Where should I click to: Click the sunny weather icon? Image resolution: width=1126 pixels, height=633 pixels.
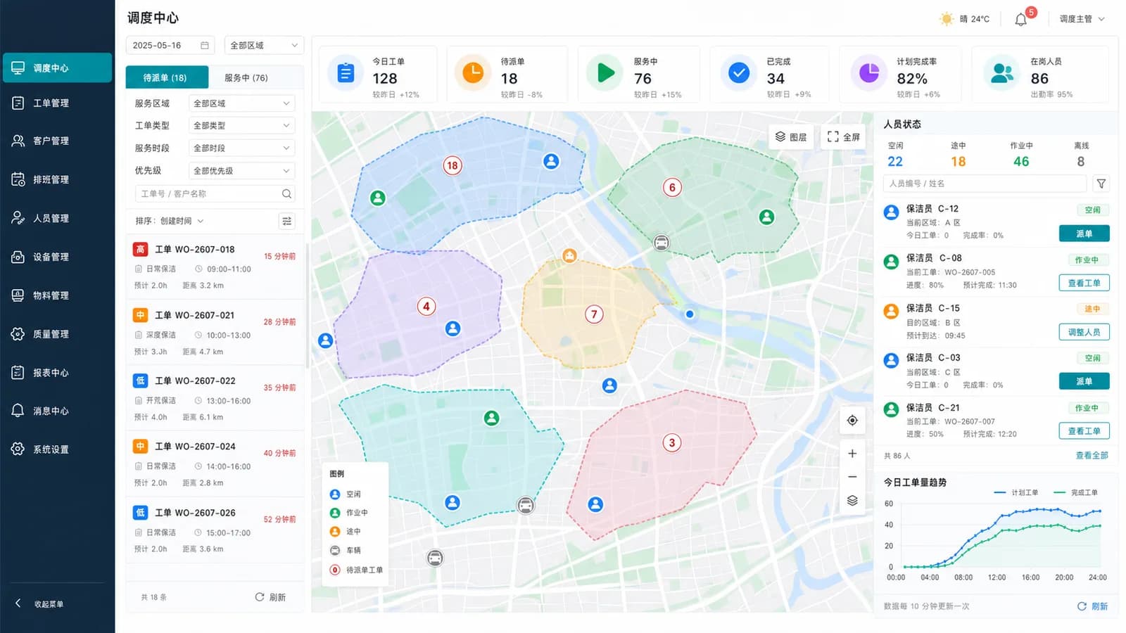(947, 19)
